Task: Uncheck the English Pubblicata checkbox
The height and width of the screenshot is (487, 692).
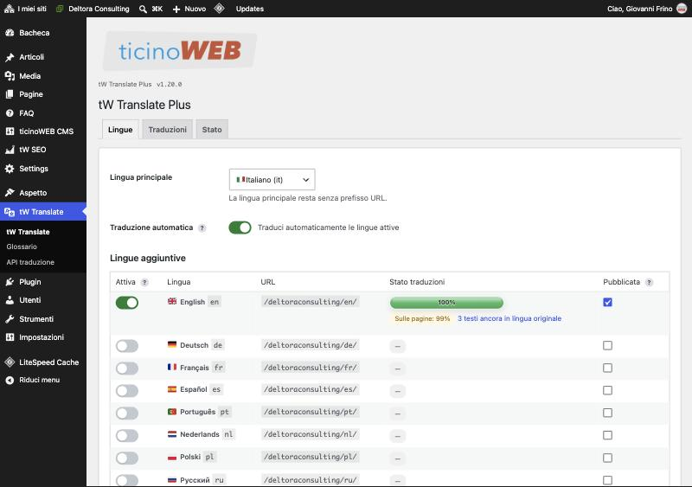Action: coord(608,302)
